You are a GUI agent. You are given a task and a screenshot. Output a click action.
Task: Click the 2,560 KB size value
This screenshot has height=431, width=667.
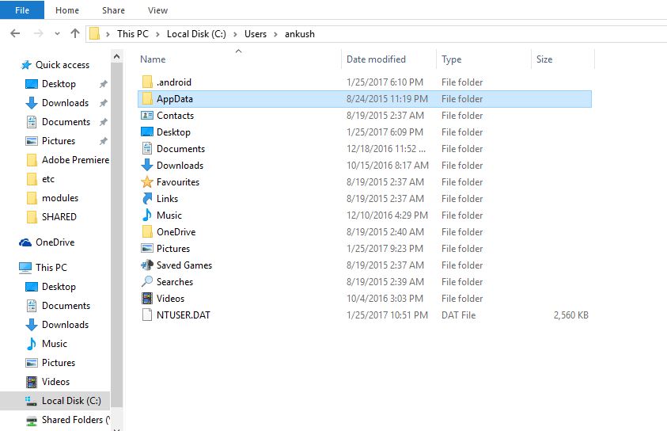[570, 315]
